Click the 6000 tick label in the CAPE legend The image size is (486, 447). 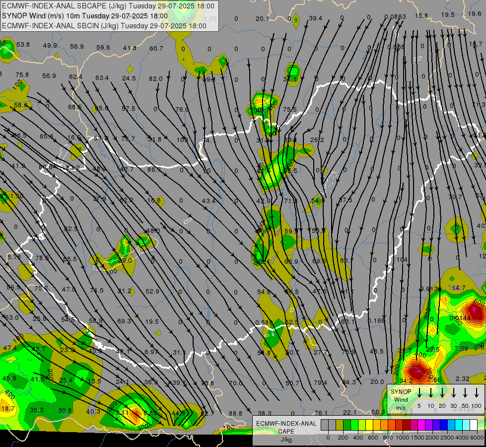tap(477, 438)
